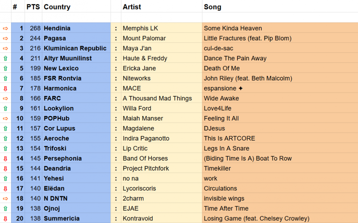
Task: Click the Song column header
Action: [212, 7]
